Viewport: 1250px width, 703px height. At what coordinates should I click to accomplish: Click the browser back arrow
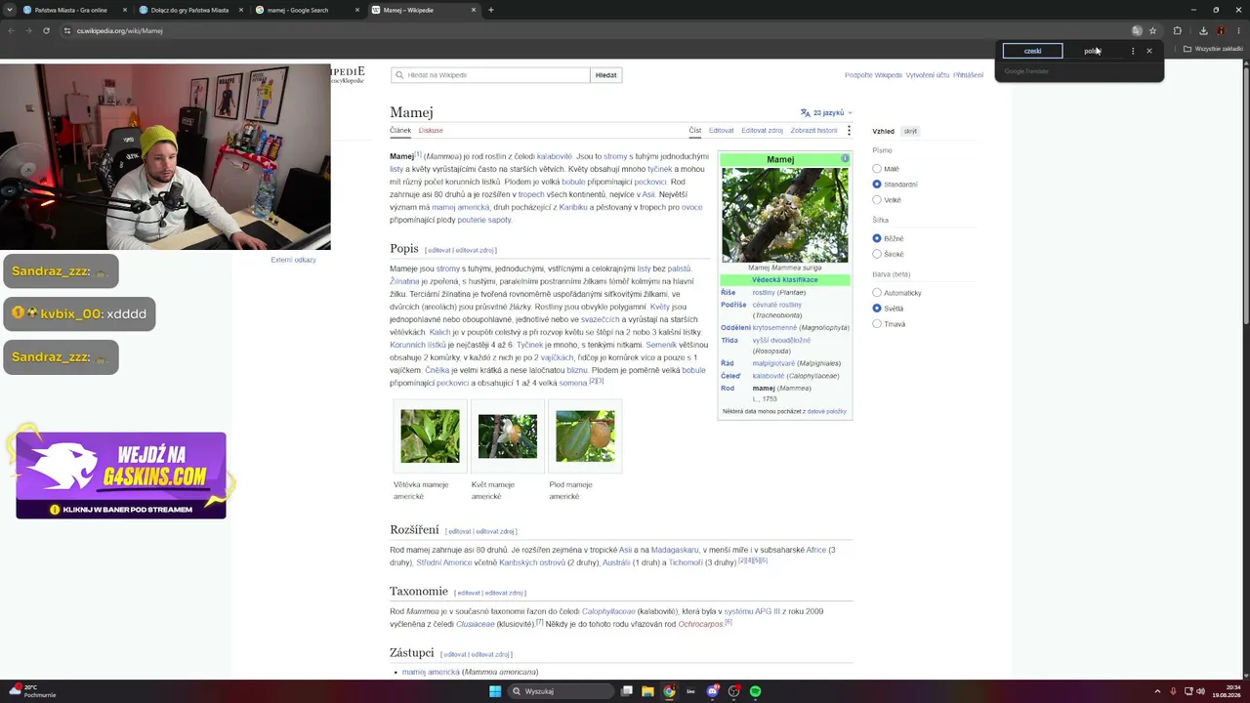pos(11,30)
